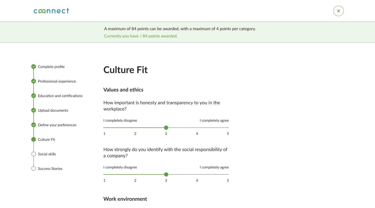Click the Professional experience checkmark icon
The width and height of the screenshot is (375, 208).
pyautogui.click(x=34, y=81)
